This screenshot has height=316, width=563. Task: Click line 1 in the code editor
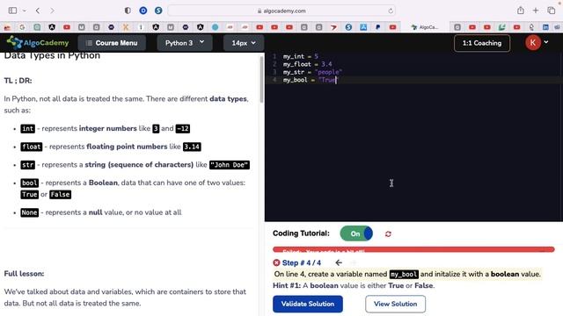click(x=301, y=56)
